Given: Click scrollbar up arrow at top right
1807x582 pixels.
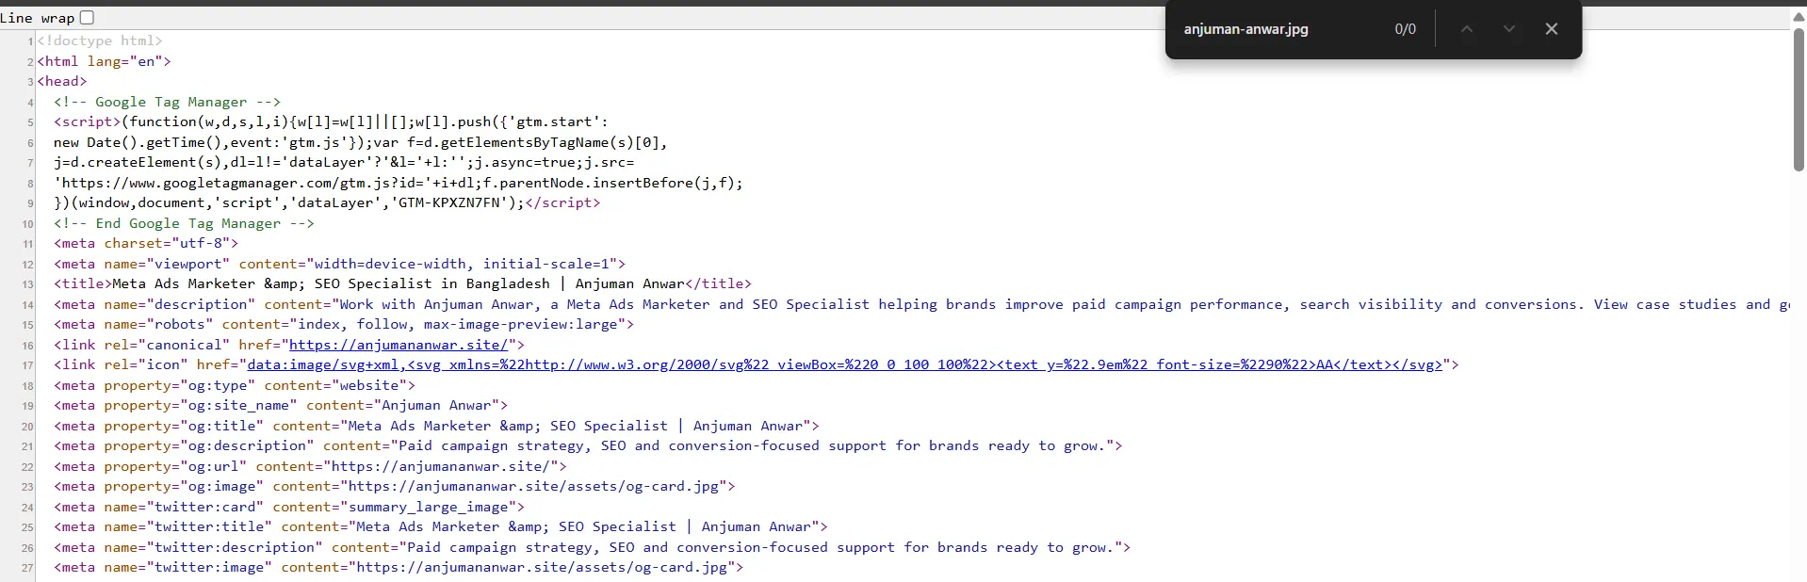Looking at the screenshot, I should 1799,17.
